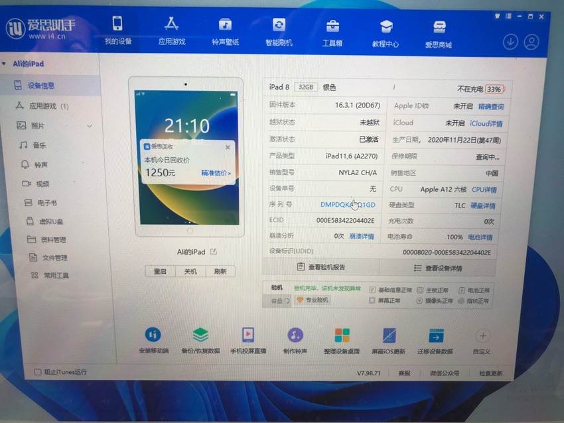Open 客服 customer service in status bar

point(404,373)
